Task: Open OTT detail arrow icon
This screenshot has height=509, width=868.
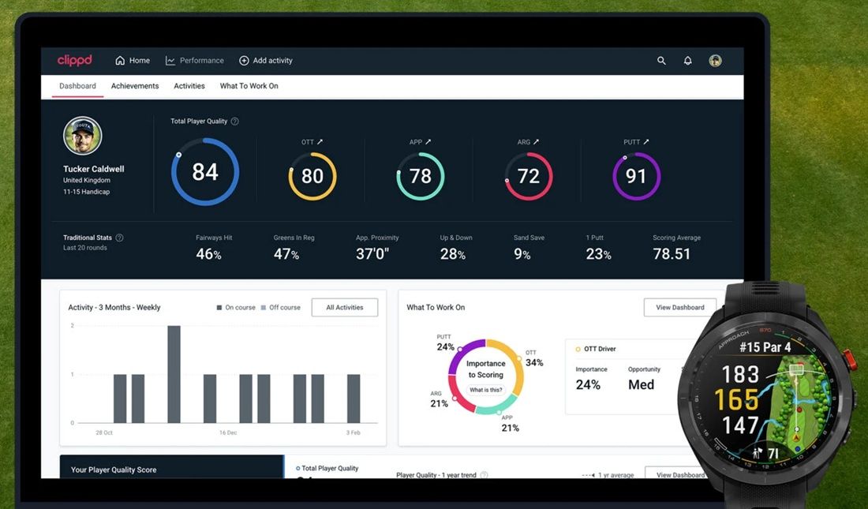Action: coord(320,142)
